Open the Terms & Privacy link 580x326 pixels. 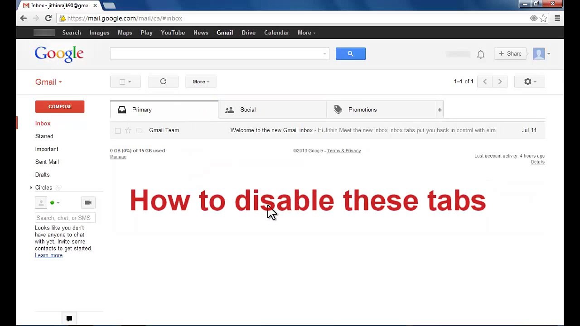click(x=344, y=151)
